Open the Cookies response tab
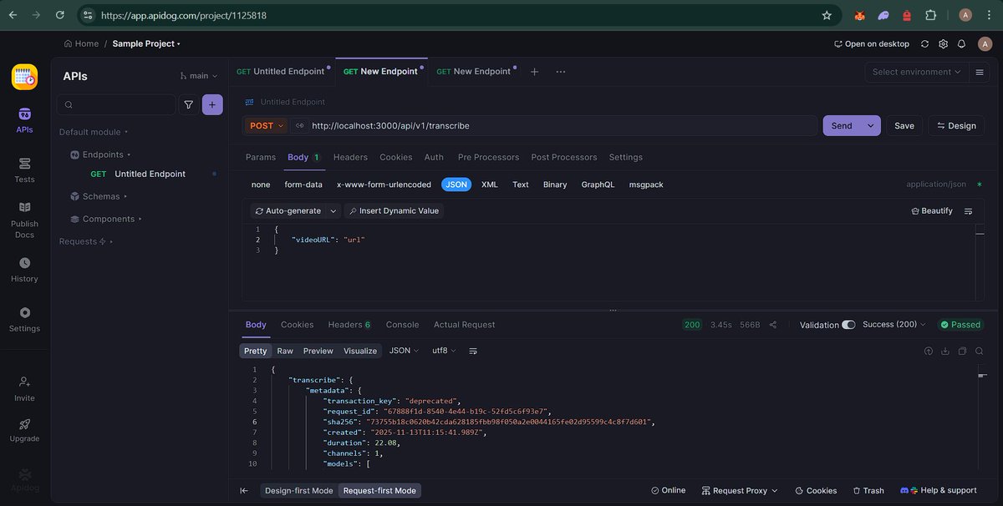1003x506 pixels. click(297, 324)
